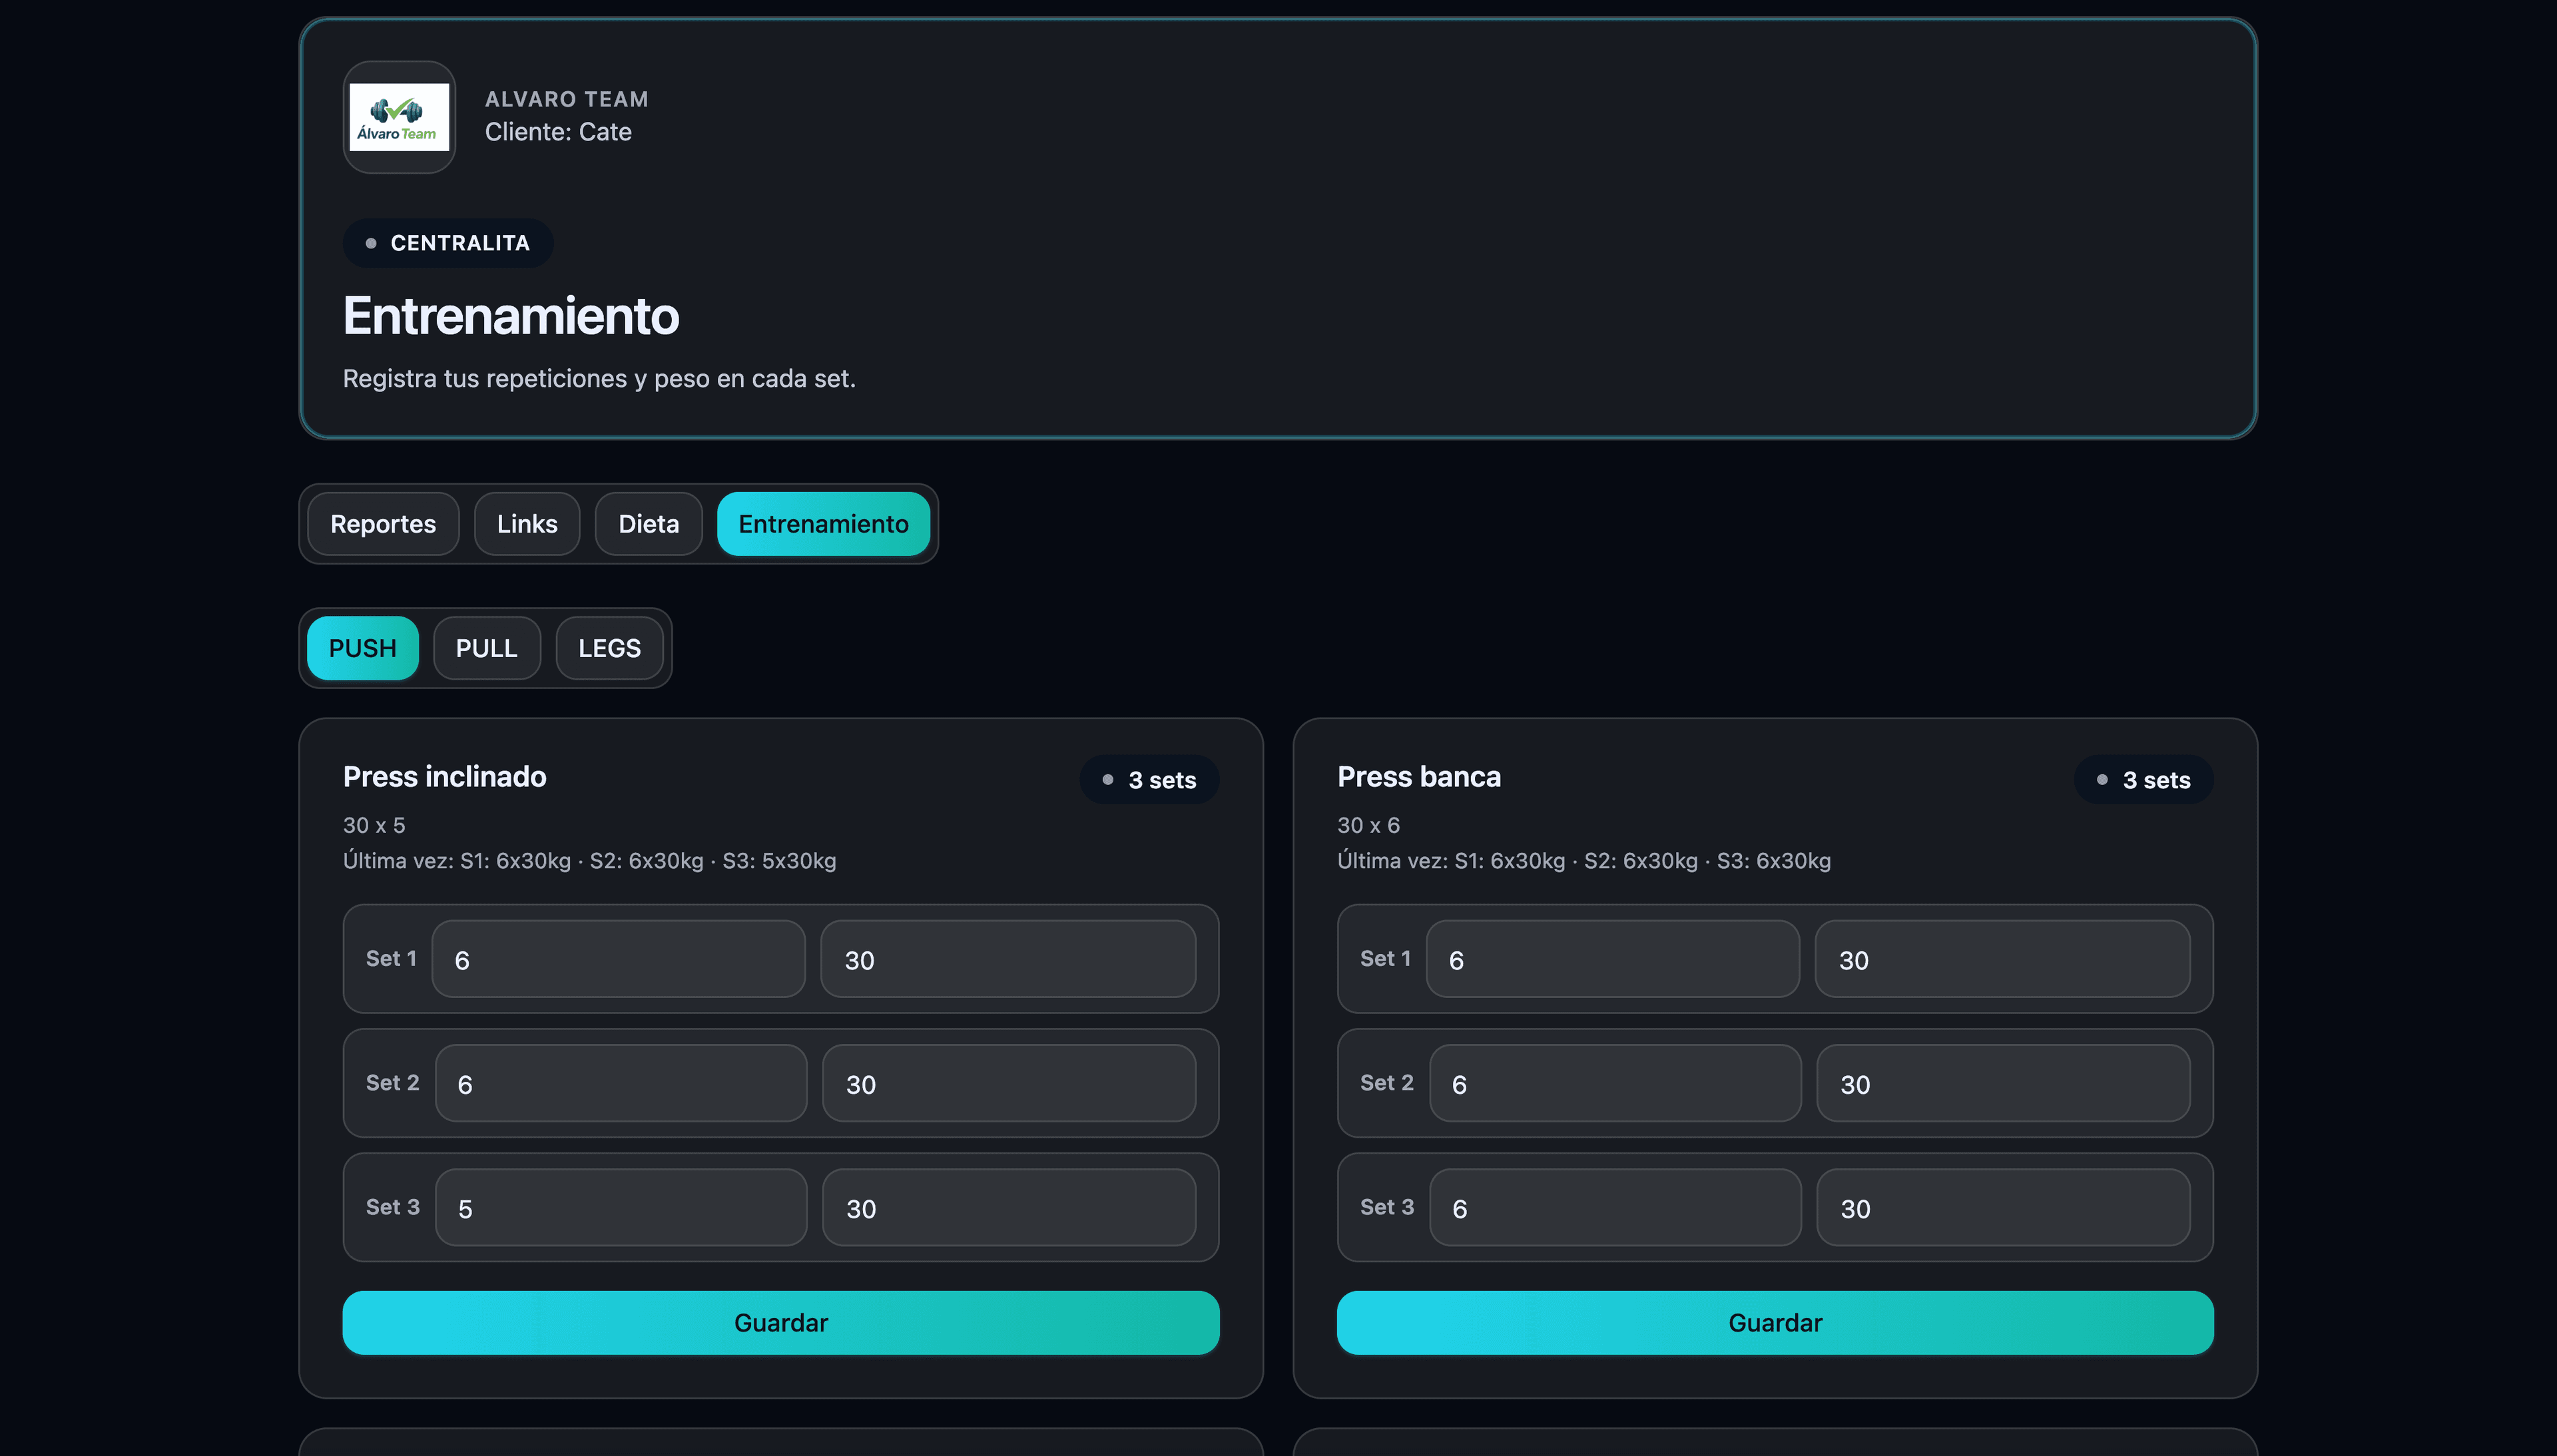2557x1456 pixels.
Task: Edit Press banca Set 2 weight field
Action: (2002, 1083)
